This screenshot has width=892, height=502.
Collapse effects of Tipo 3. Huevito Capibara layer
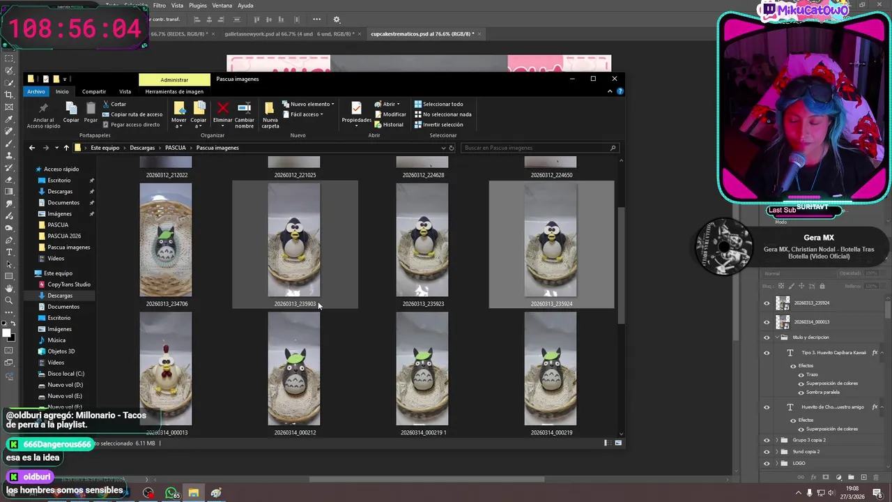[x=882, y=353]
